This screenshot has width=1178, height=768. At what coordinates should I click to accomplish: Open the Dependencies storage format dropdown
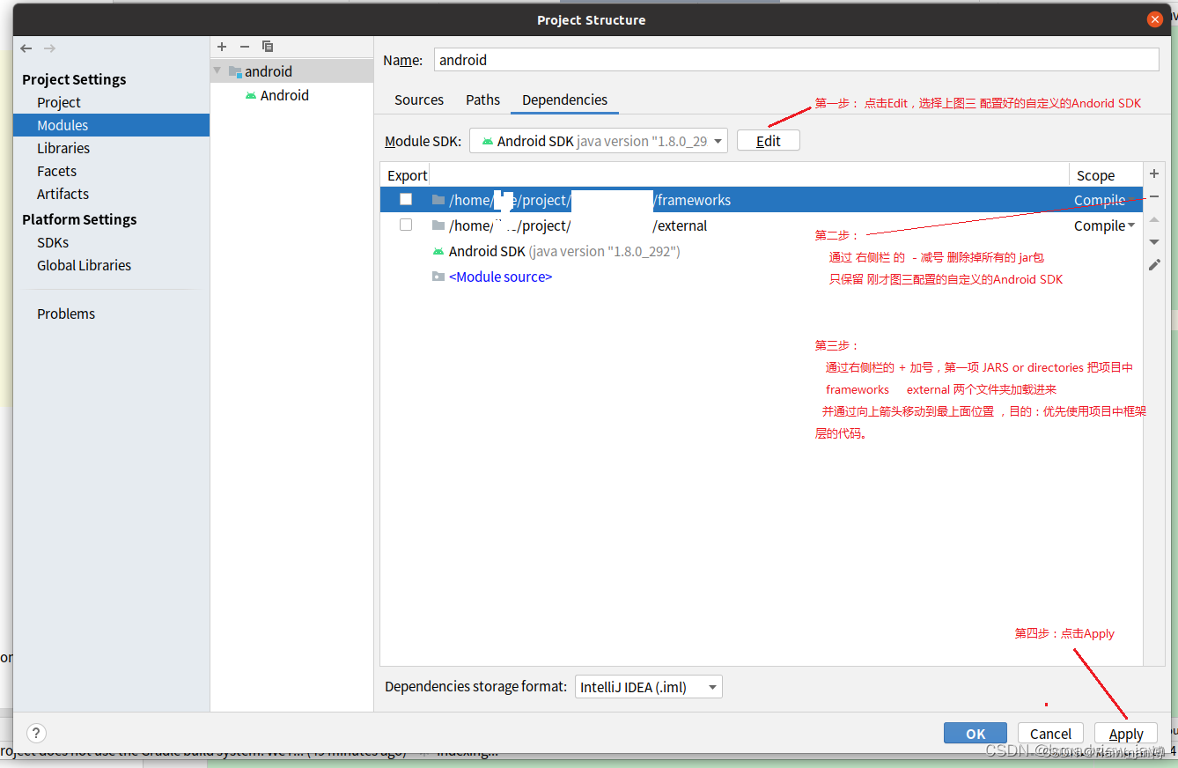(649, 687)
